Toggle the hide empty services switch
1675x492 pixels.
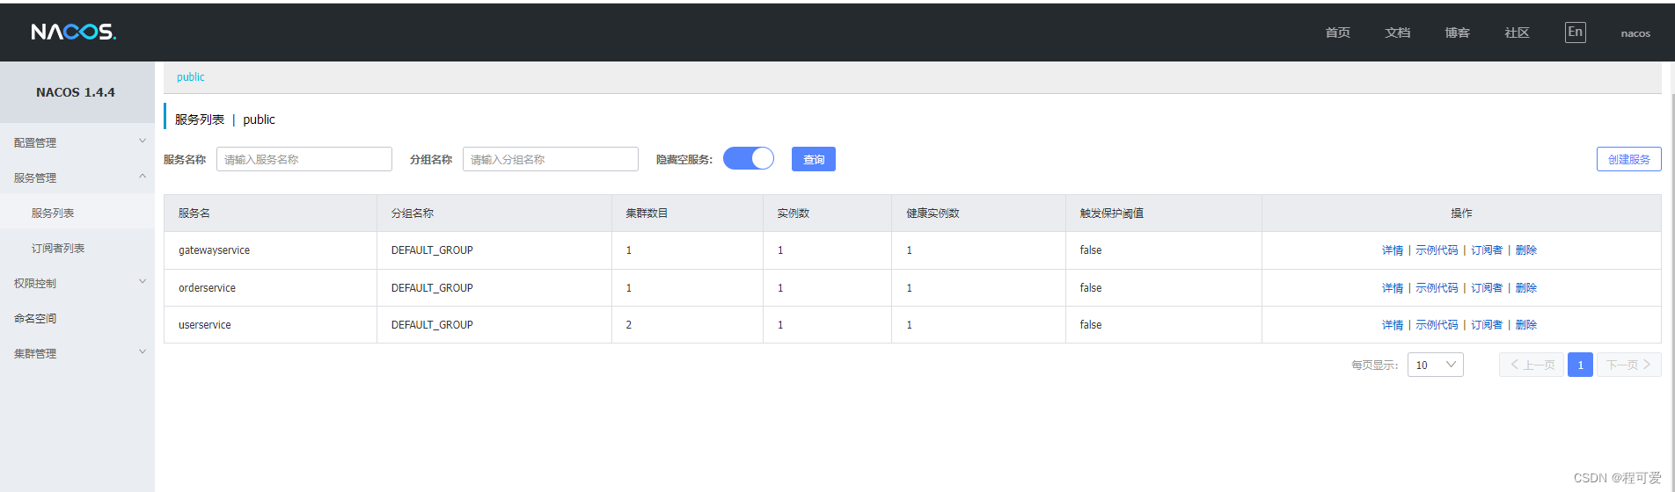pos(748,158)
